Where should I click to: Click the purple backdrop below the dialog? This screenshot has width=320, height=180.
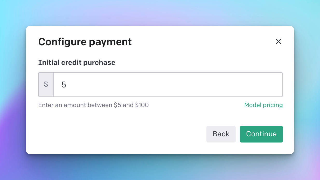click(x=160, y=168)
